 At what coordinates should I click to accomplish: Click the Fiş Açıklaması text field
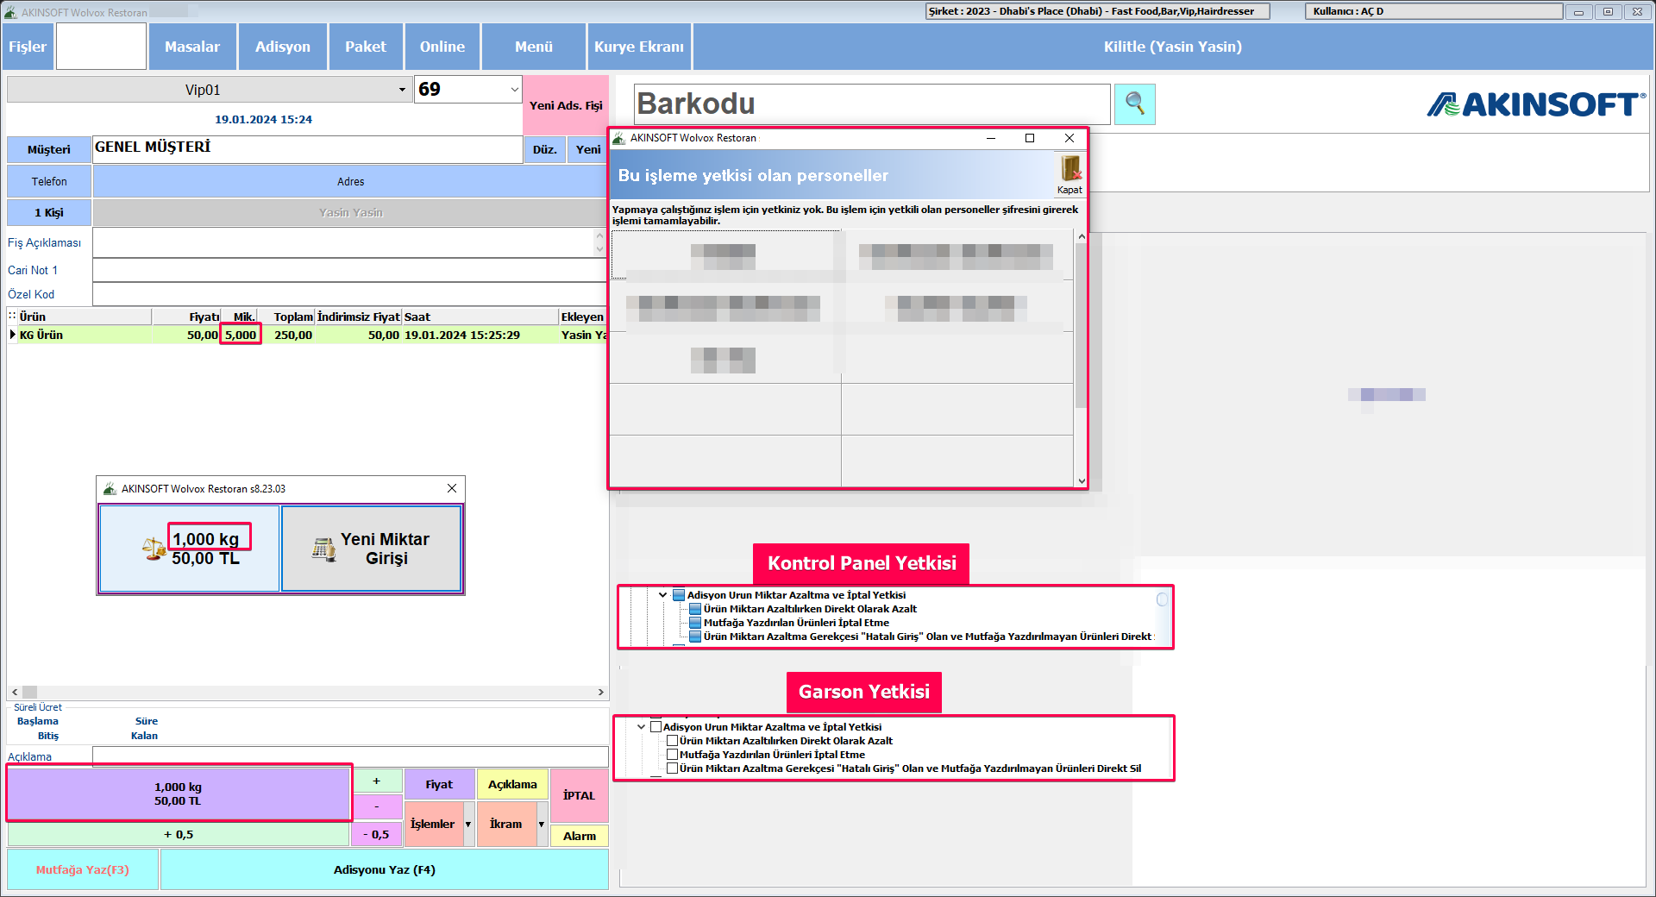[344, 242]
